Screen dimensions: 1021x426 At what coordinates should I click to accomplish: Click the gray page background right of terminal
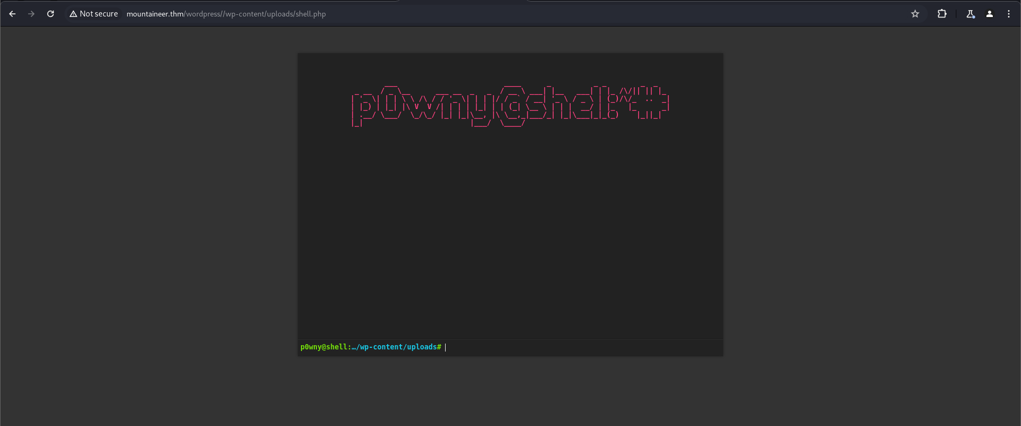coord(872,213)
